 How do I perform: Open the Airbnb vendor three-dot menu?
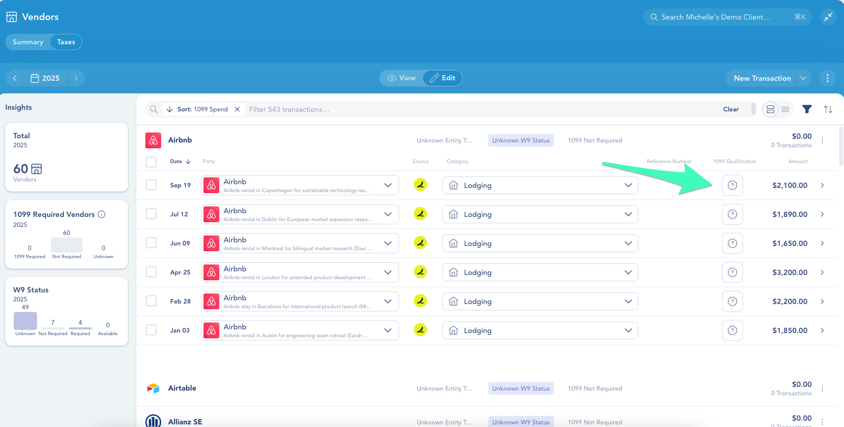click(822, 140)
